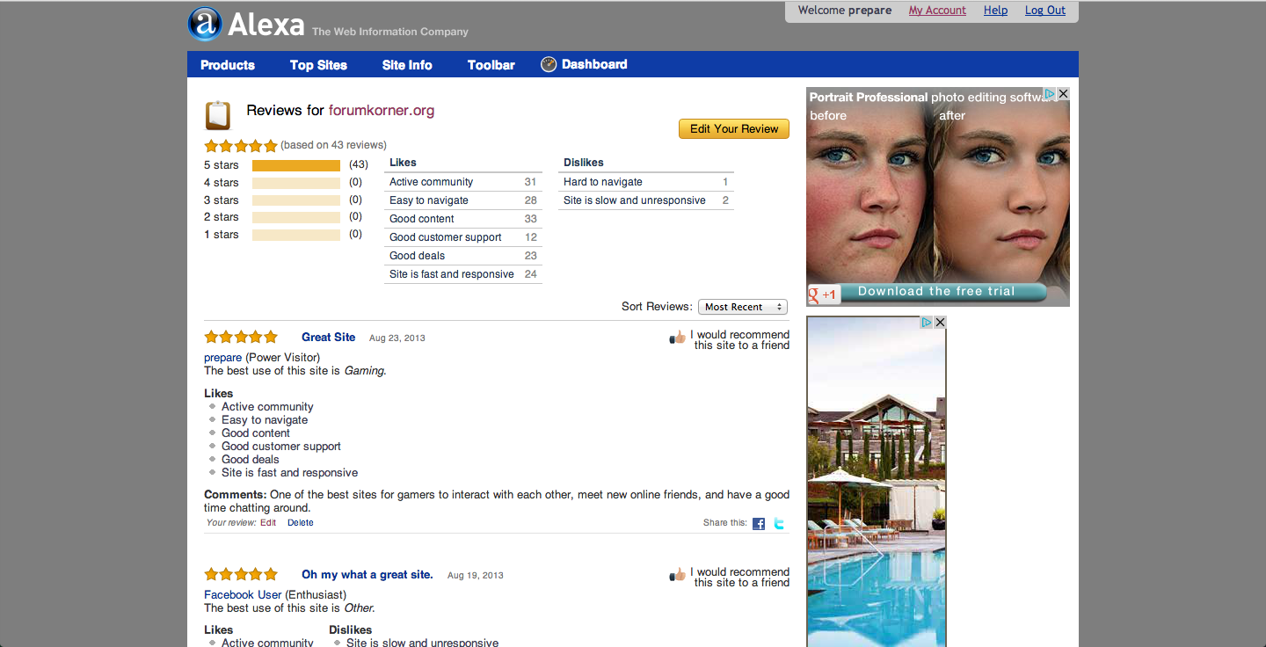This screenshot has width=1266, height=647.
Task: Click Delete link under your review
Action: click(301, 523)
